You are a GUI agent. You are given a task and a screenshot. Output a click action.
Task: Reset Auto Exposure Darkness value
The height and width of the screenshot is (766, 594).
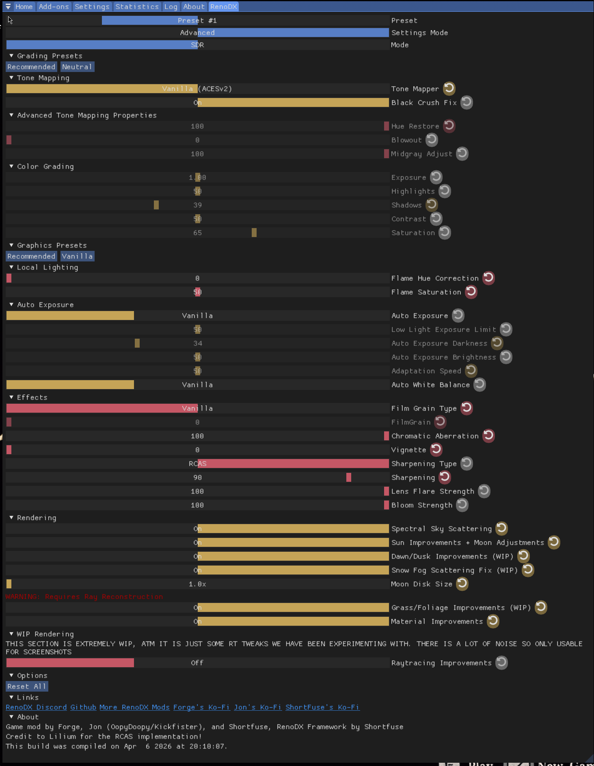point(497,343)
